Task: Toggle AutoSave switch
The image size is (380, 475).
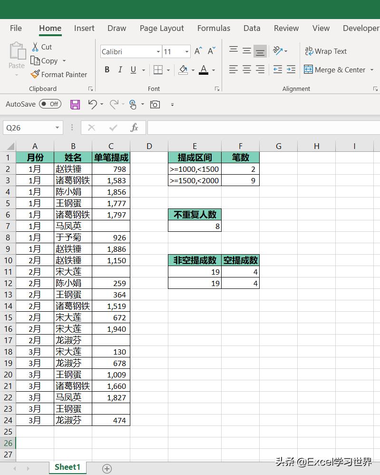Action: pyautogui.click(x=50, y=104)
